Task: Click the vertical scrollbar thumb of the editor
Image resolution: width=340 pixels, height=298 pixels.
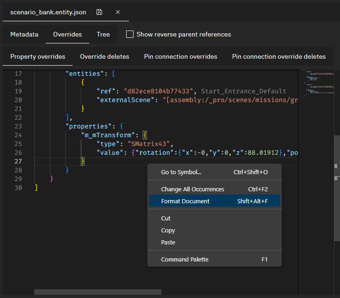Action: (337, 188)
